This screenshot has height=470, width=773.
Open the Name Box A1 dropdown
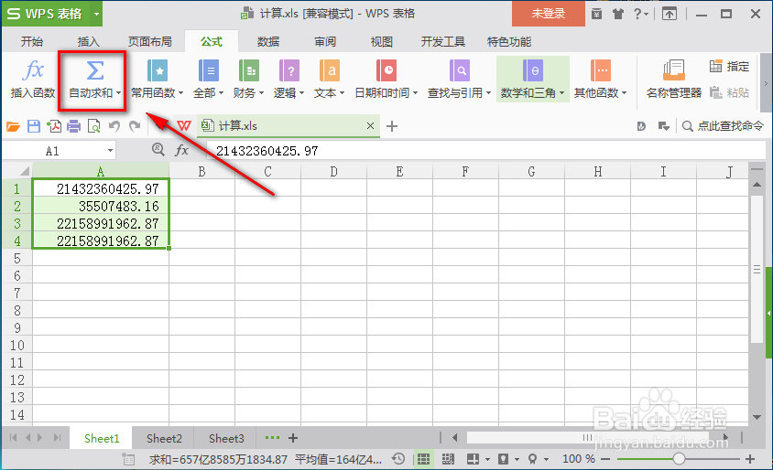[111, 151]
